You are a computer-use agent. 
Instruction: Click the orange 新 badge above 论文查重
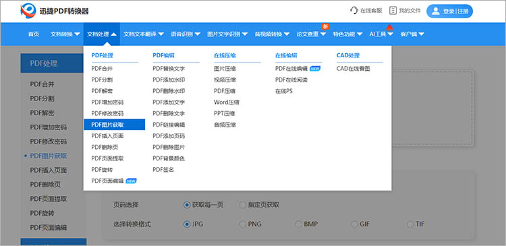pyautogui.click(x=325, y=26)
